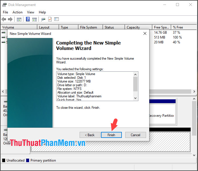Click the 'Disk selected: Disk 1' settings line
Image resolution: width=198 pixels, height=171 pixels.
72,78
